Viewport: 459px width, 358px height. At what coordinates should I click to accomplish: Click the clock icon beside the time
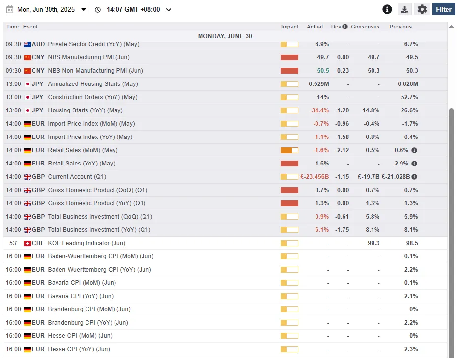click(98, 9)
